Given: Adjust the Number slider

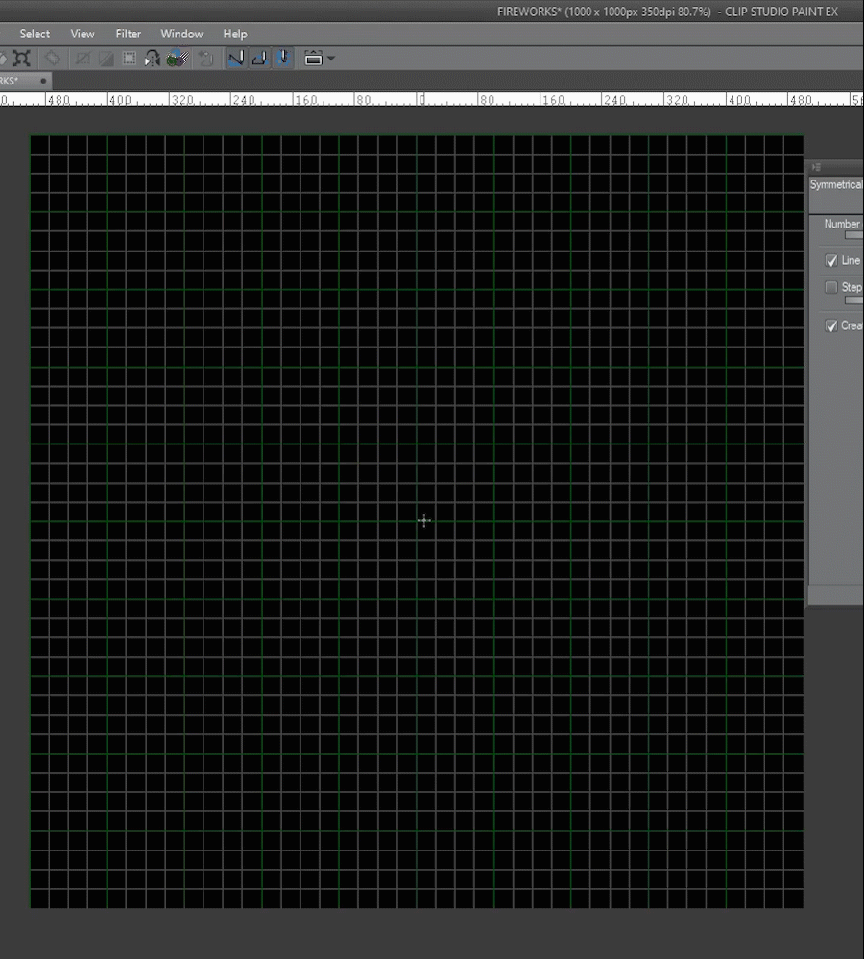Looking at the screenshot, I should coord(853,235).
